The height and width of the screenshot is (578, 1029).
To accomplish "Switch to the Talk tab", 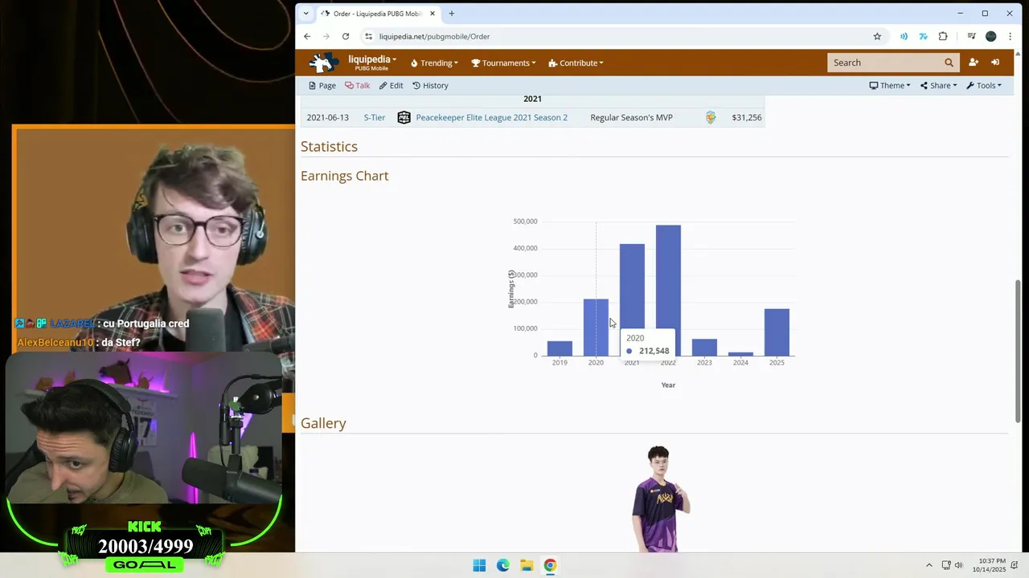I will coord(358,85).
